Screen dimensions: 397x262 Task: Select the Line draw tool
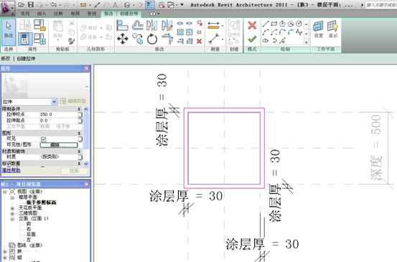coord(266,24)
